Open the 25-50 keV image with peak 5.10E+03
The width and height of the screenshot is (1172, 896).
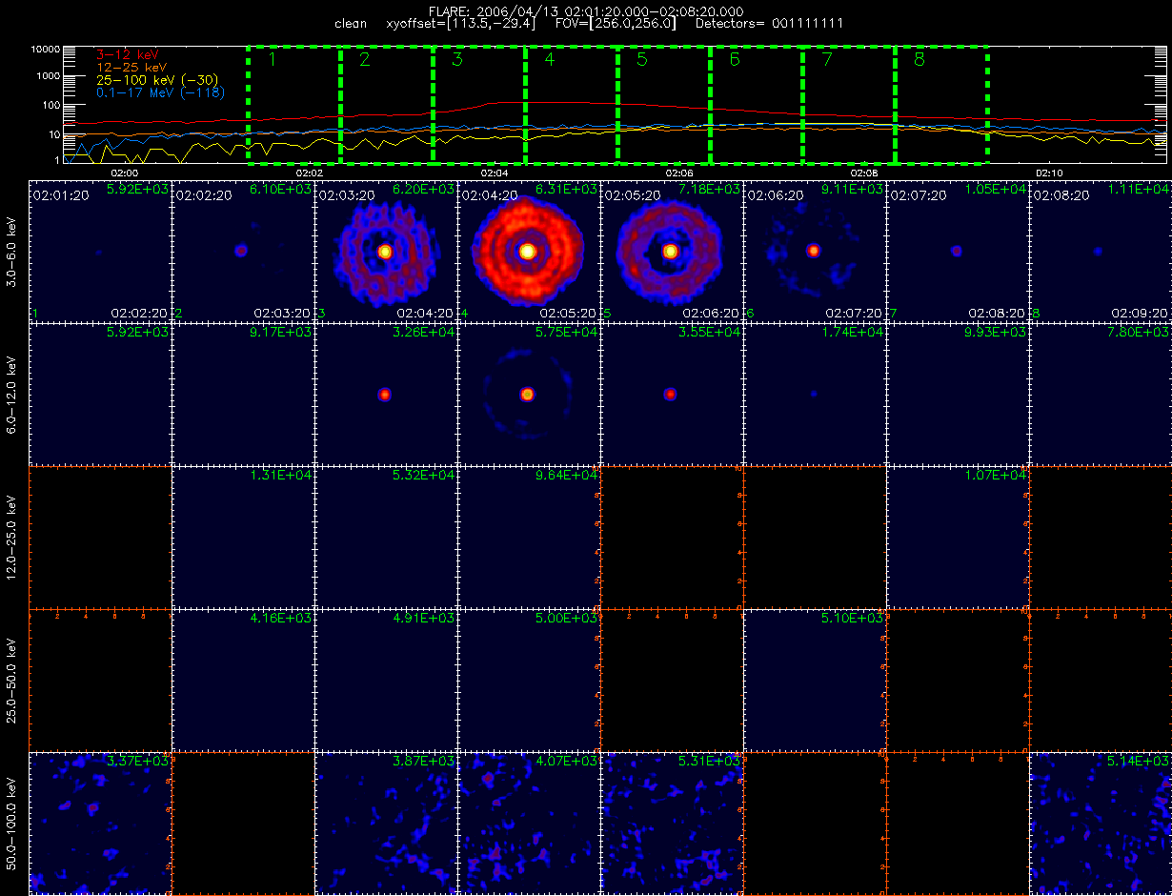(815, 680)
